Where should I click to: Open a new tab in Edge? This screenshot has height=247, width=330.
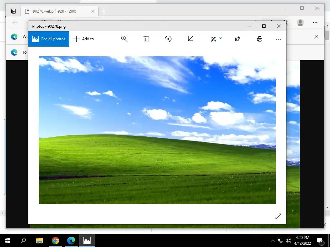point(104,11)
